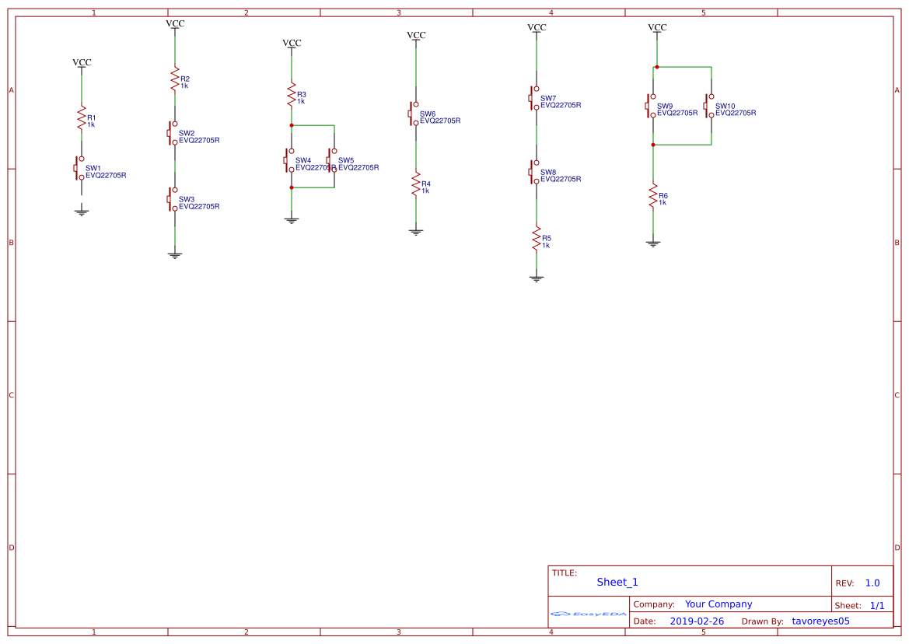Click the Sheet_1 title text
Image resolution: width=909 pixels, height=644 pixels.
click(617, 582)
